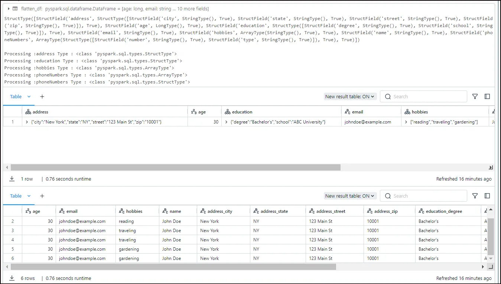Open the column panel icon in lower table
The height and width of the screenshot is (284, 501).
[487, 196]
